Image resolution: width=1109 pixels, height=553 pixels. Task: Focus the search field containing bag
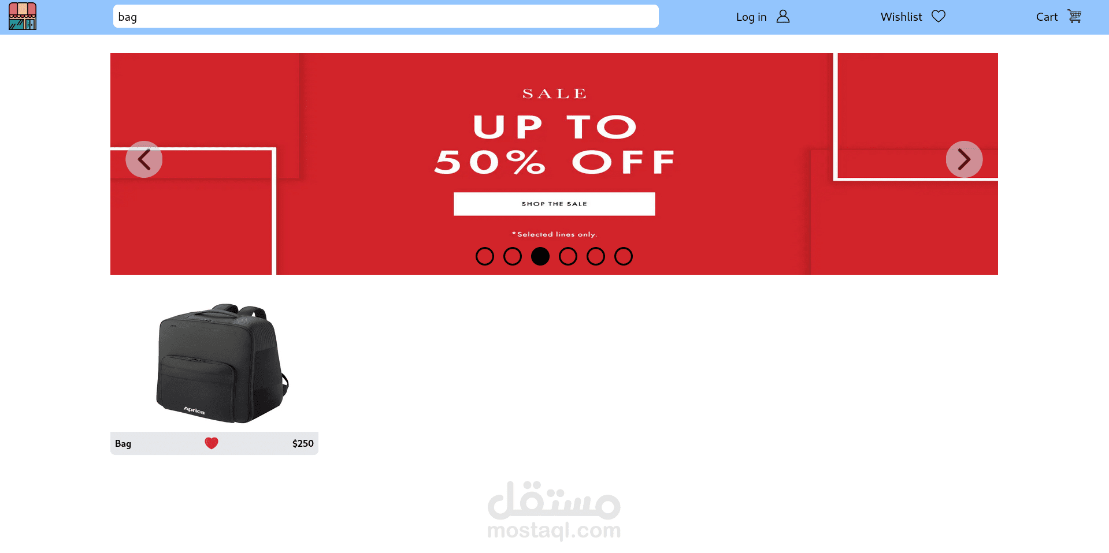tap(386, 16)
